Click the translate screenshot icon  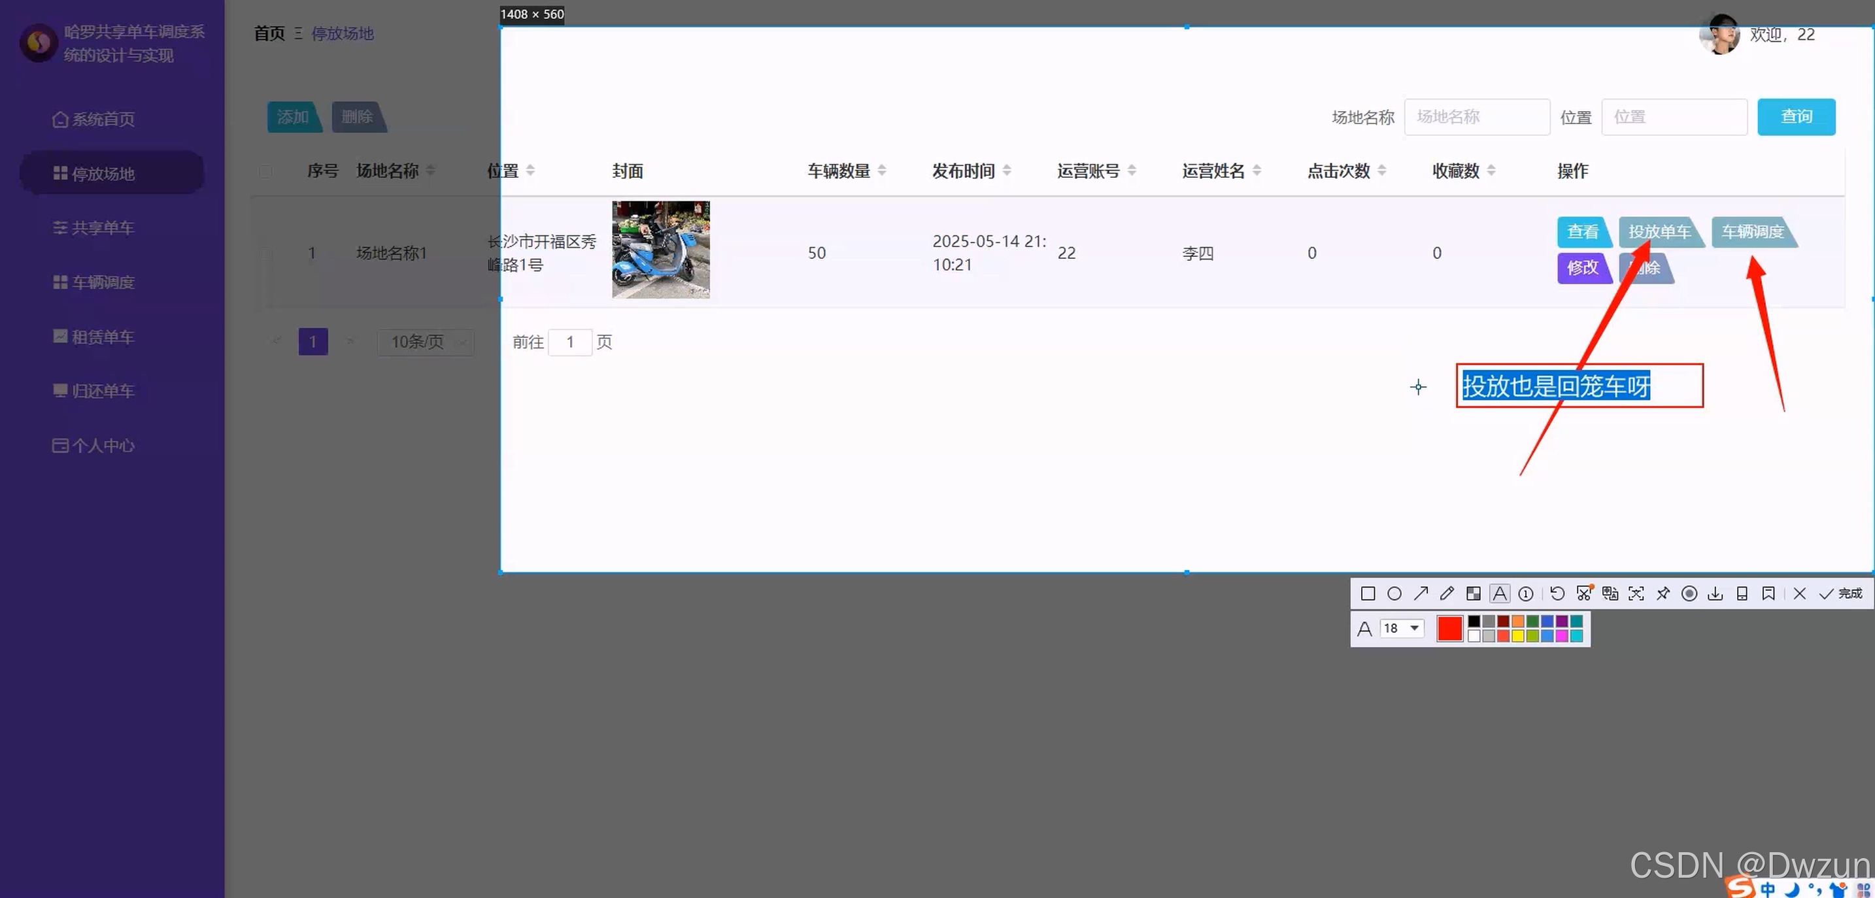tap(1610, 594)
